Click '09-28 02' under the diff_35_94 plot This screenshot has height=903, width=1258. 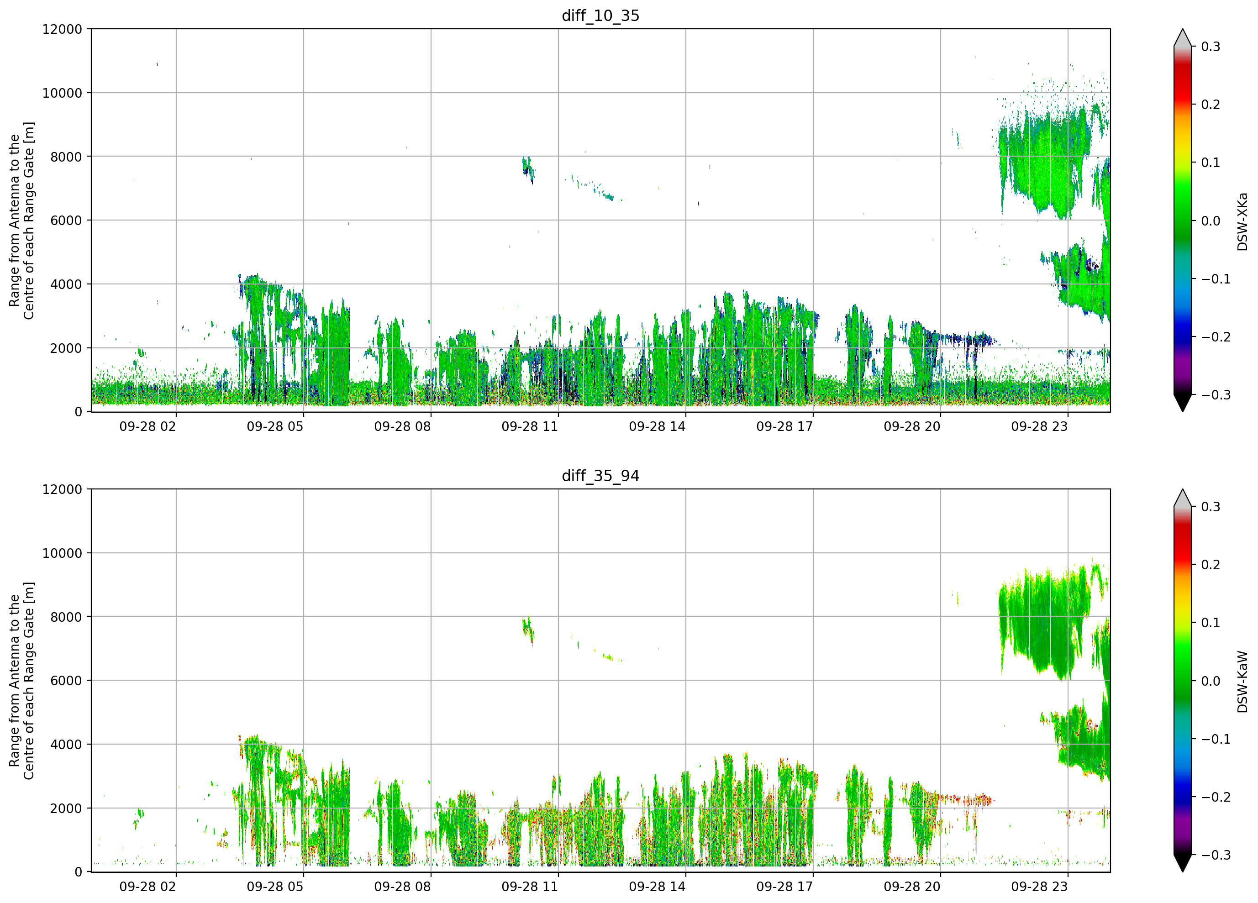pos(147,887)
